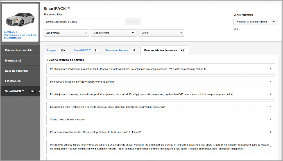Click the 'Introduceți pentru a căuta' search field
Image resolution: width=283 pixels, height=161 pixels.
83,22
